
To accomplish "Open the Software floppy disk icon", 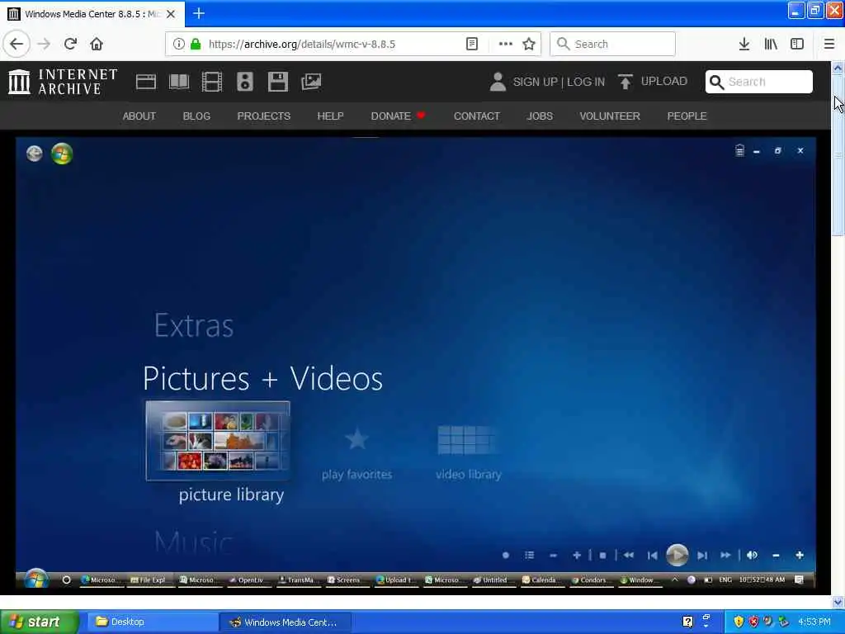I will [x=278, y=82].
